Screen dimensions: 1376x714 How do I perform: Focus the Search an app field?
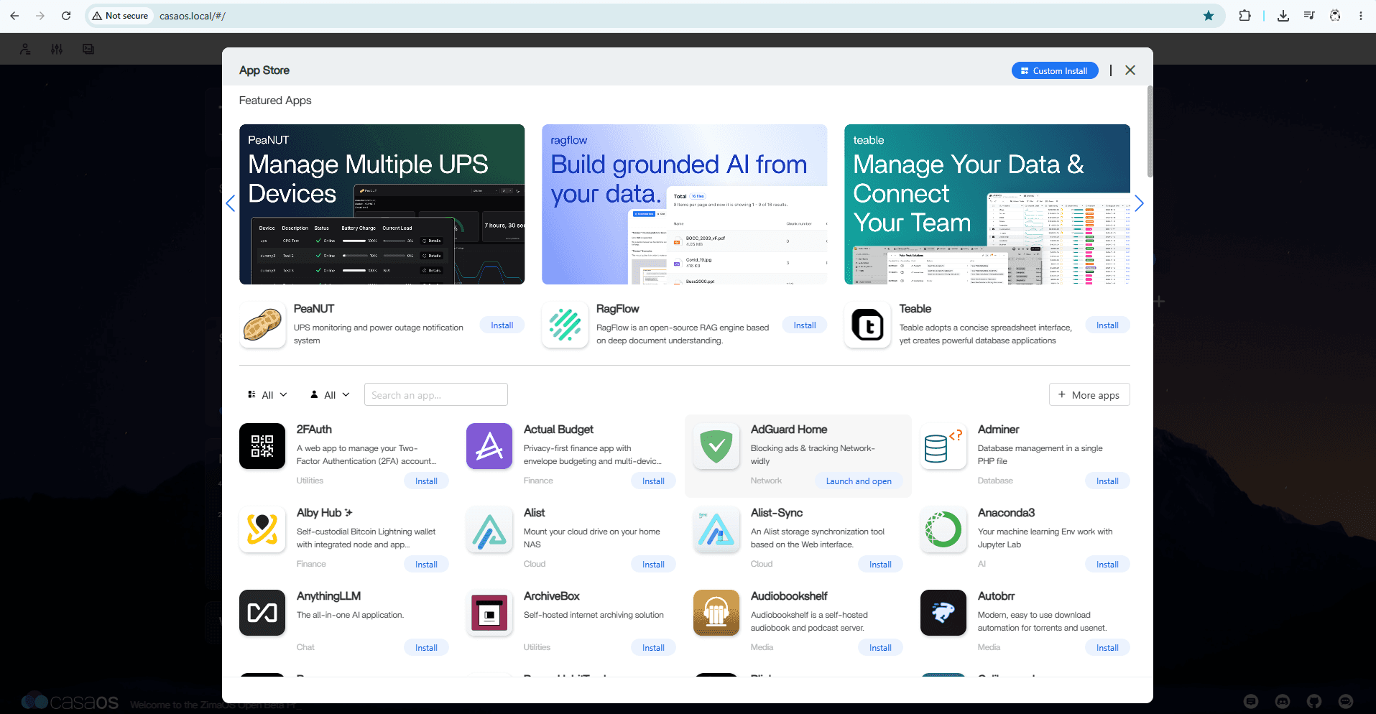[x=436, y=395]
